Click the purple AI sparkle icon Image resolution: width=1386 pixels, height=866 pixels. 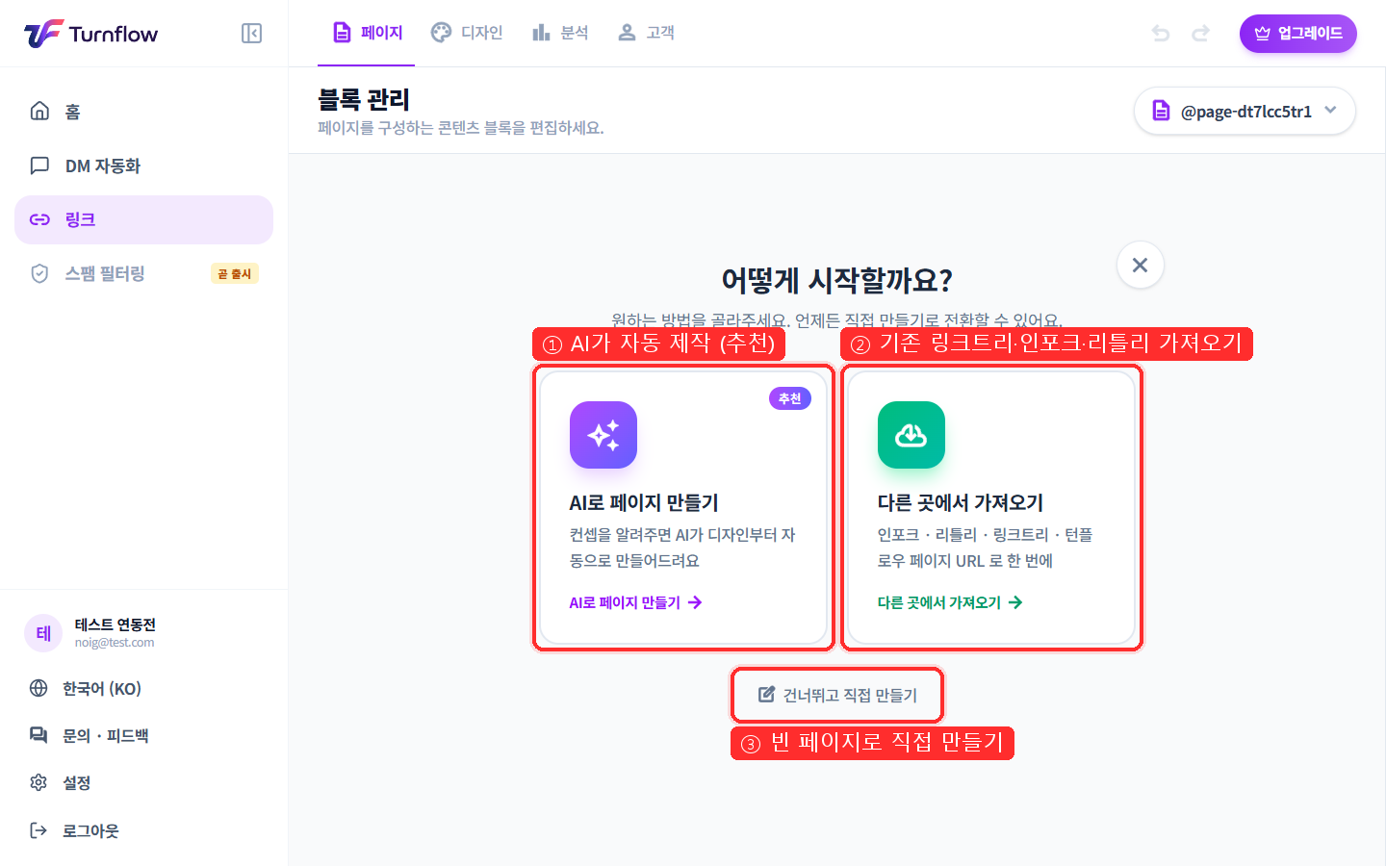(603, 435)
